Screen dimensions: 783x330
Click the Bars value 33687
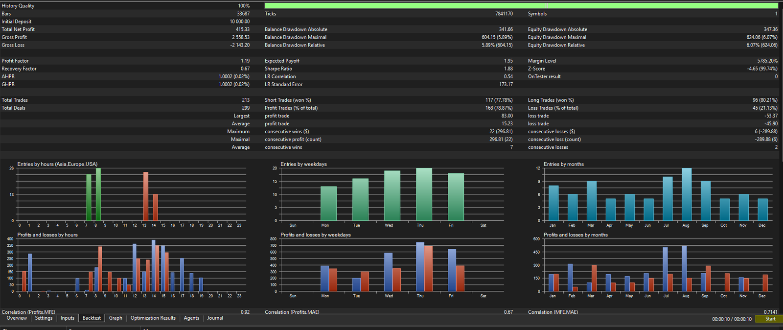click(x=243, y=14)
